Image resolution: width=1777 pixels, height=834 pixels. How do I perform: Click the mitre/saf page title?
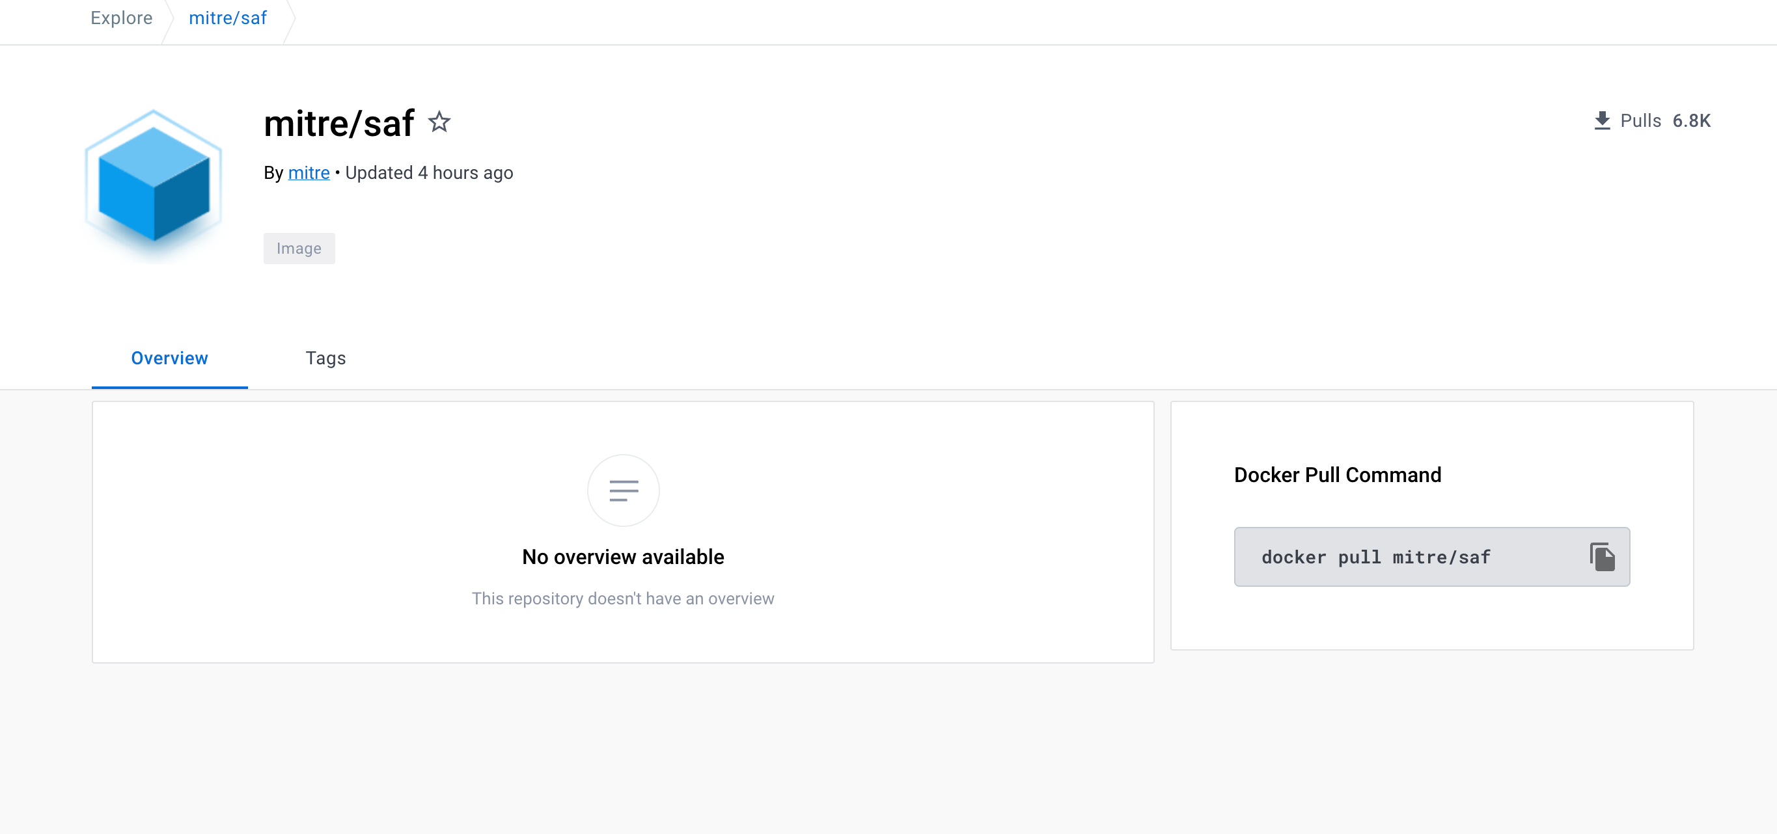click(x=338, y=124)
